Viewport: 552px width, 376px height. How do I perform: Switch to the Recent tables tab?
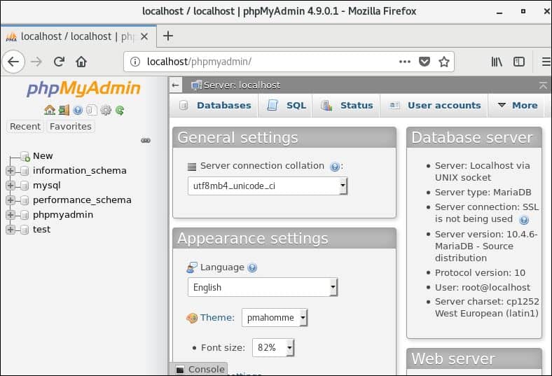[25, 127]
